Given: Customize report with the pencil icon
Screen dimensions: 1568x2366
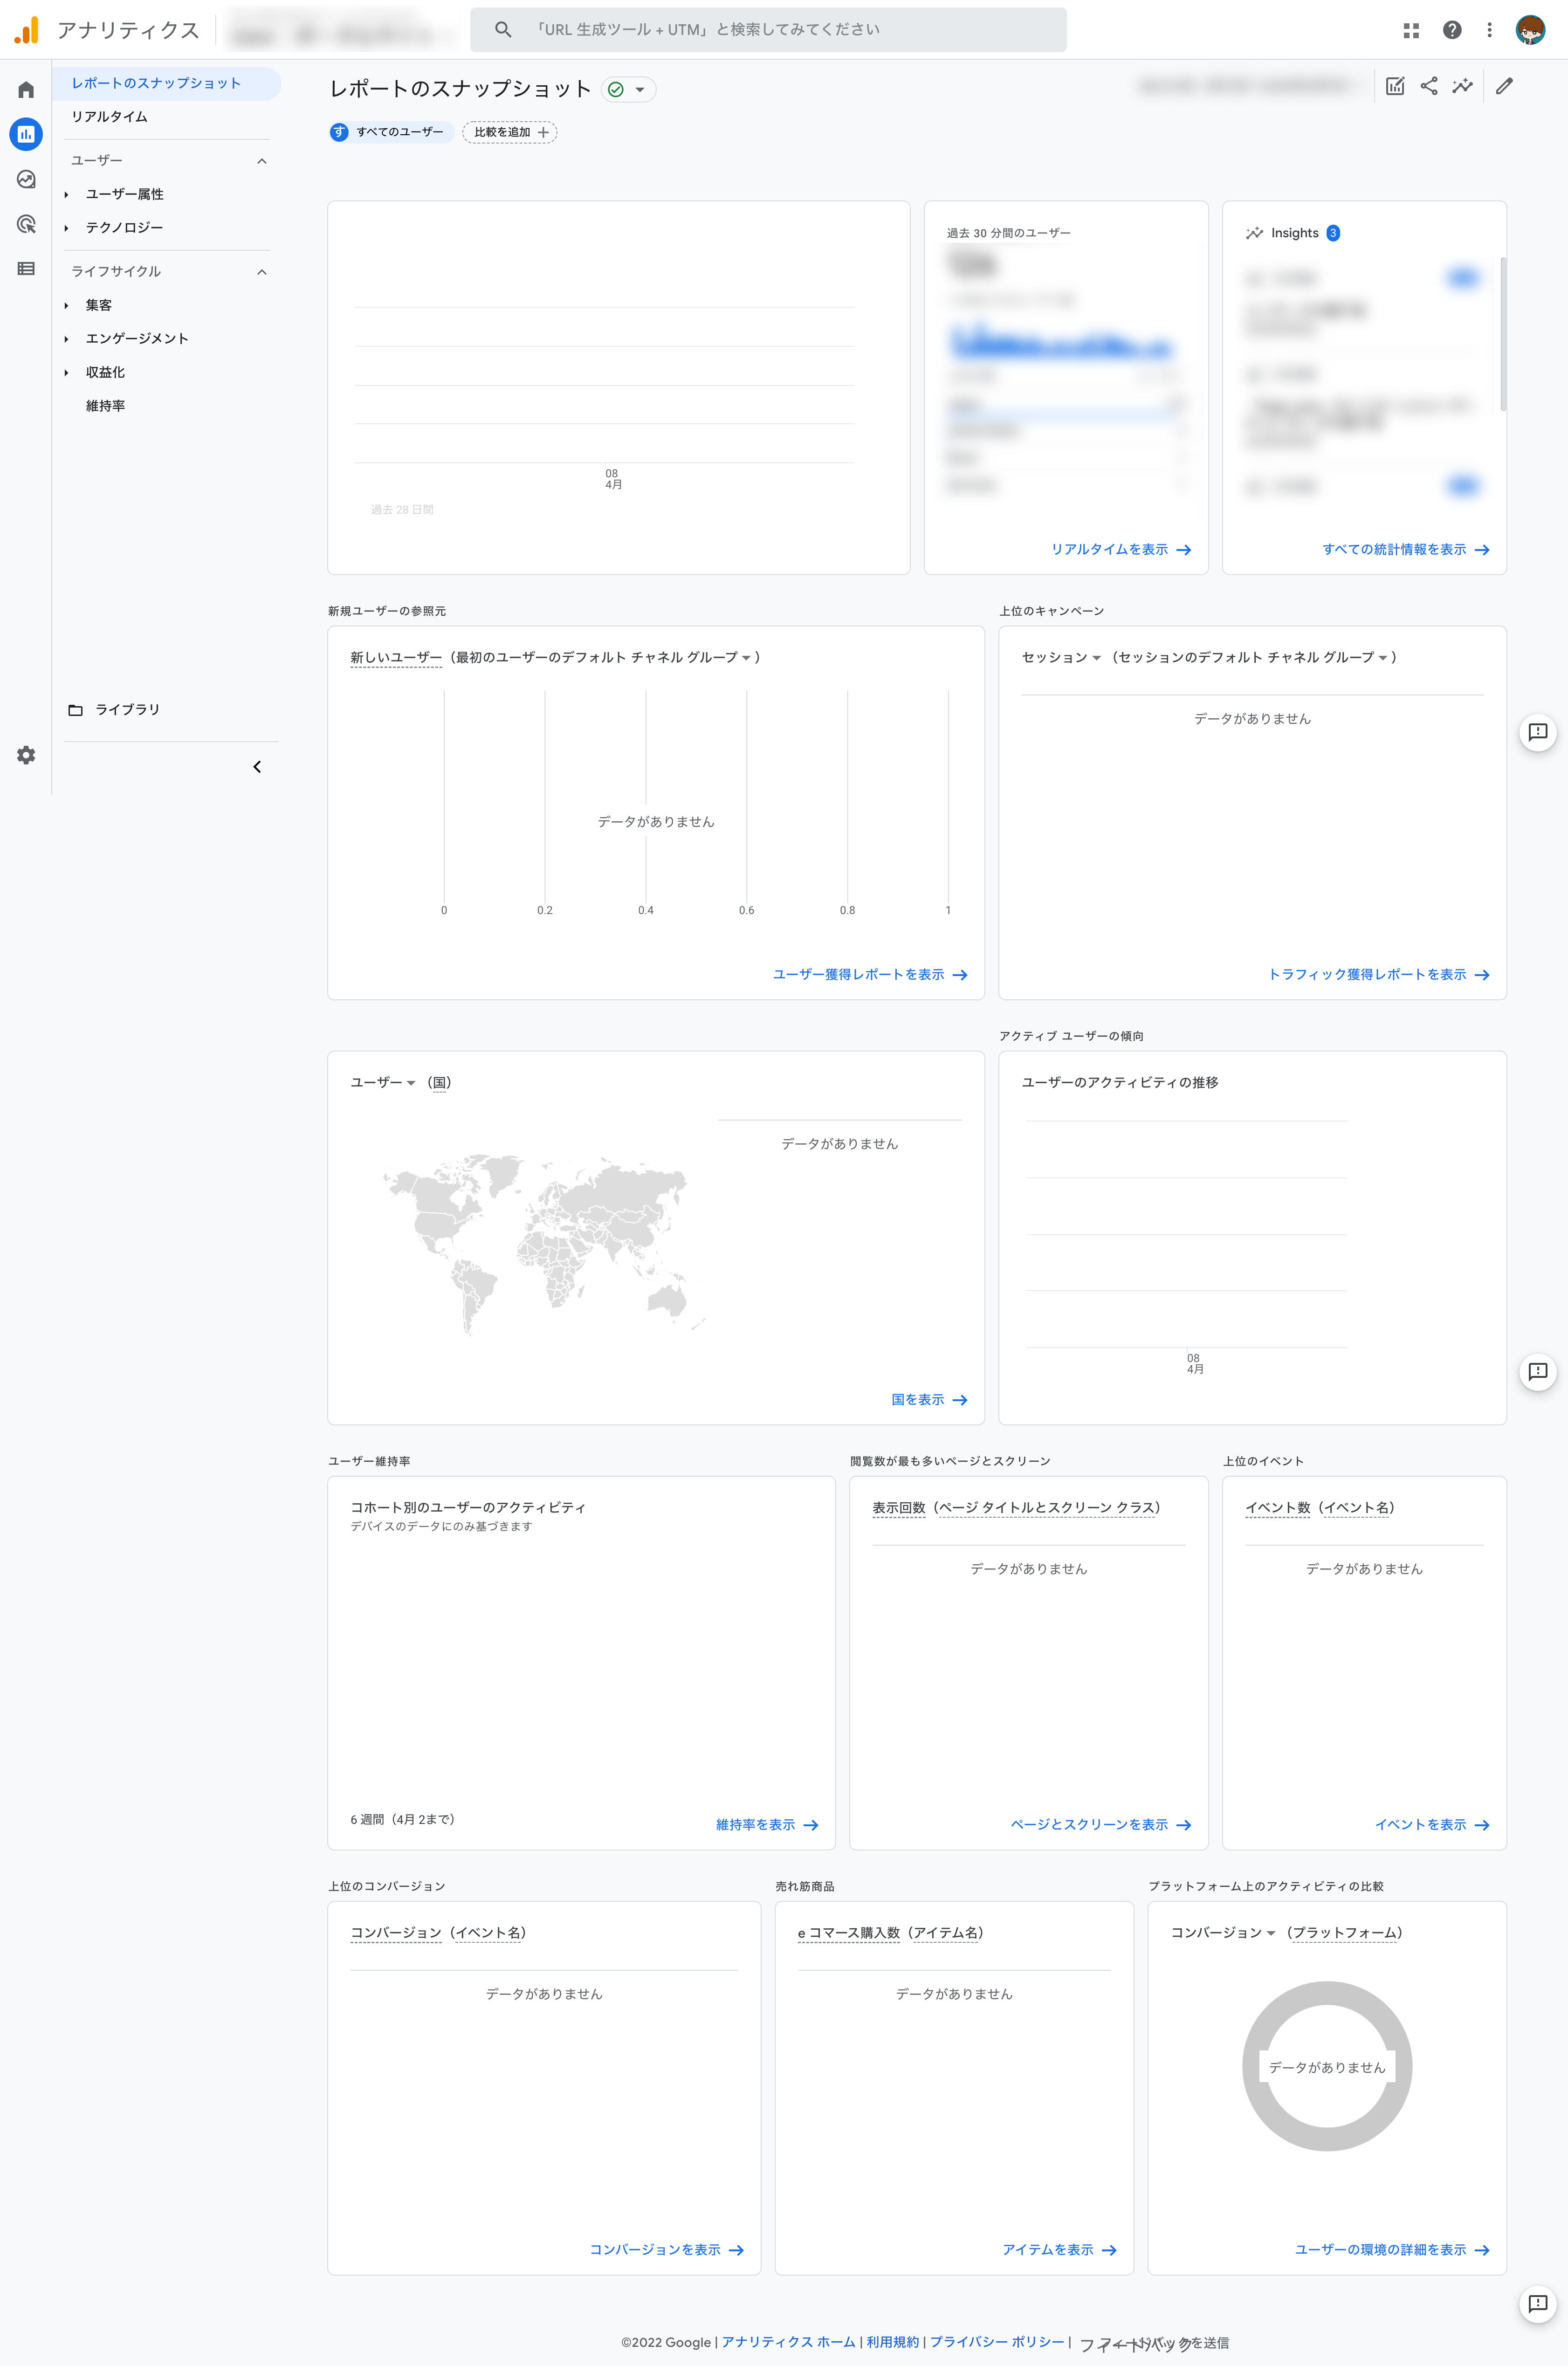Looking at the screenshot, I should pyautogui.click(x=1504, y=86).
